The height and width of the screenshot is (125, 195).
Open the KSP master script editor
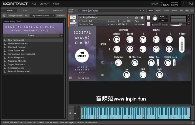click(x=181, y=10)
